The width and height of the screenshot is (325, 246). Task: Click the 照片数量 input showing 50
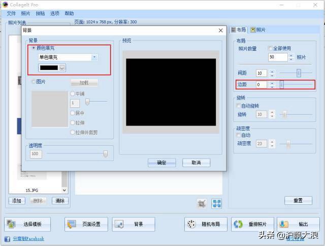(278, 57)
